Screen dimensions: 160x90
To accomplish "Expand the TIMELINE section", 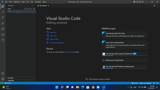I will (x=21, y=80).
